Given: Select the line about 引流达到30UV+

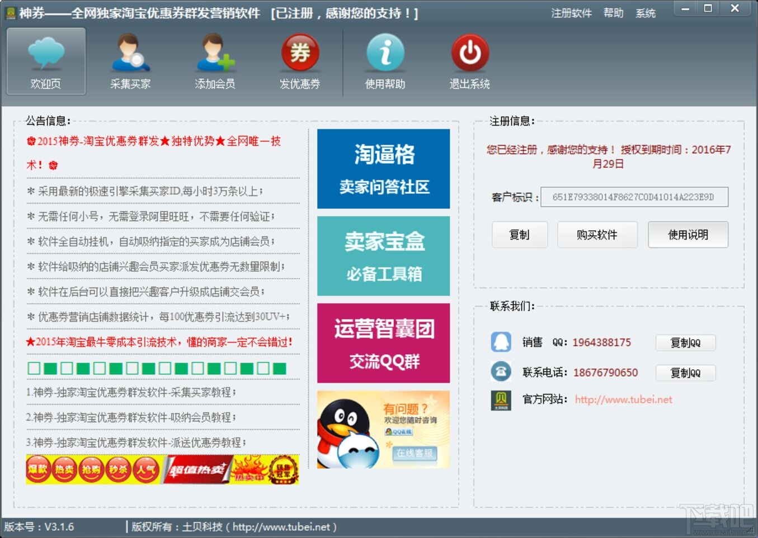Looking at the screenshot, I should point(158,317).
